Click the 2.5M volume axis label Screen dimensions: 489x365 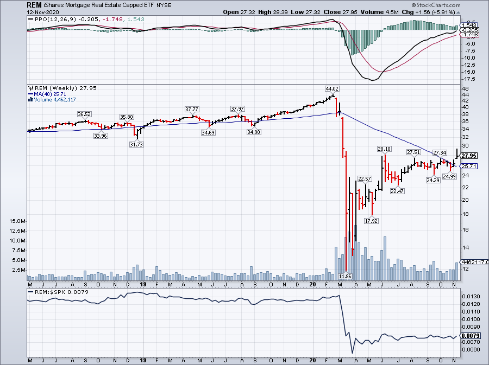tap(18, 270)
